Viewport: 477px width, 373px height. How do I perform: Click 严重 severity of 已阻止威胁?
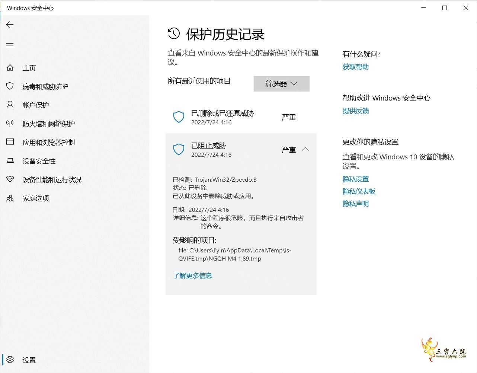(289, 150)
